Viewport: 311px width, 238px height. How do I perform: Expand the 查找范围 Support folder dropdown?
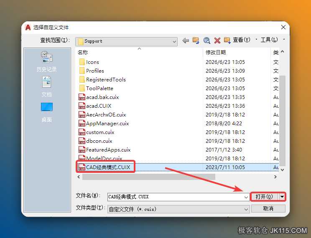tap(174, 42)
